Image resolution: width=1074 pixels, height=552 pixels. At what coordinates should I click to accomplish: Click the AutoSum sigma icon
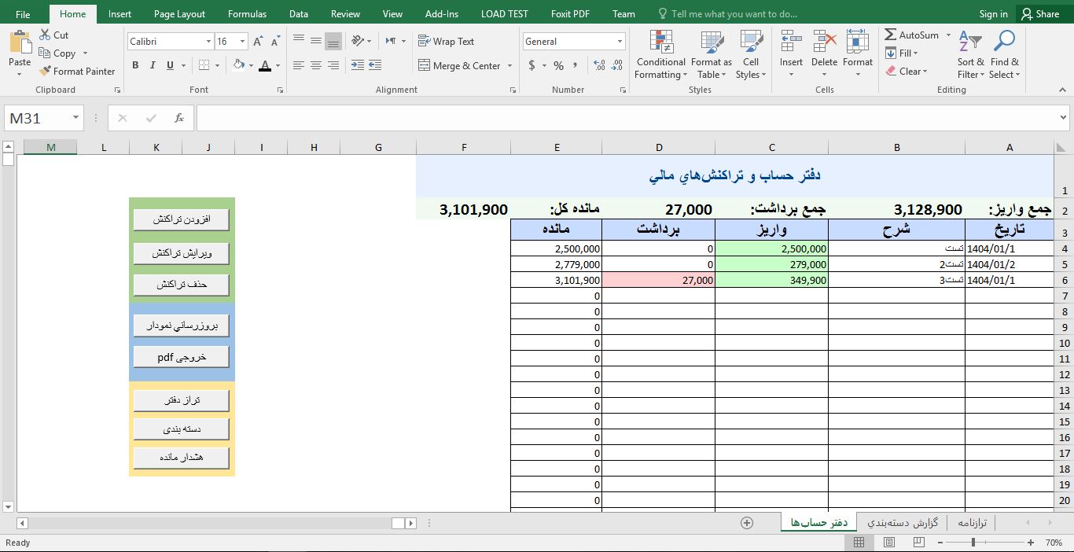click(891, 35)
